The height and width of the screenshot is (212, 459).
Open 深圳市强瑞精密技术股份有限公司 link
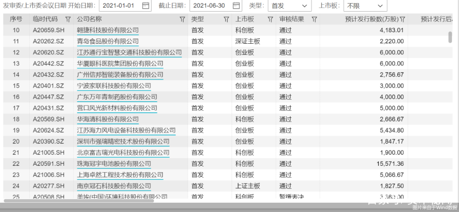coord(123,141)
